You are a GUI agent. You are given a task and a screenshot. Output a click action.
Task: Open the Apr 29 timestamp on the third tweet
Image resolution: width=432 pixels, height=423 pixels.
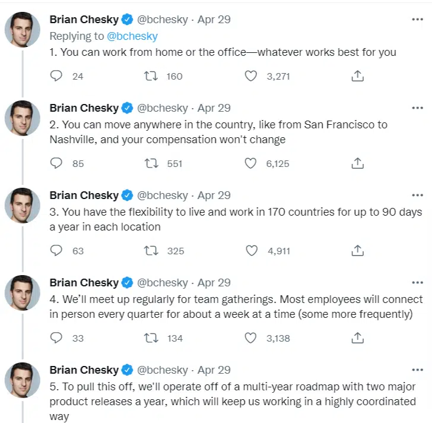point(214,195)
